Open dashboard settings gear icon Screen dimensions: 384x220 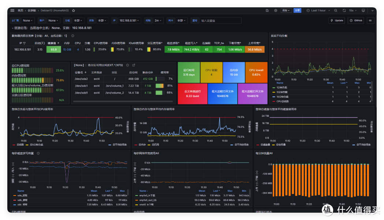click(276, 11)
